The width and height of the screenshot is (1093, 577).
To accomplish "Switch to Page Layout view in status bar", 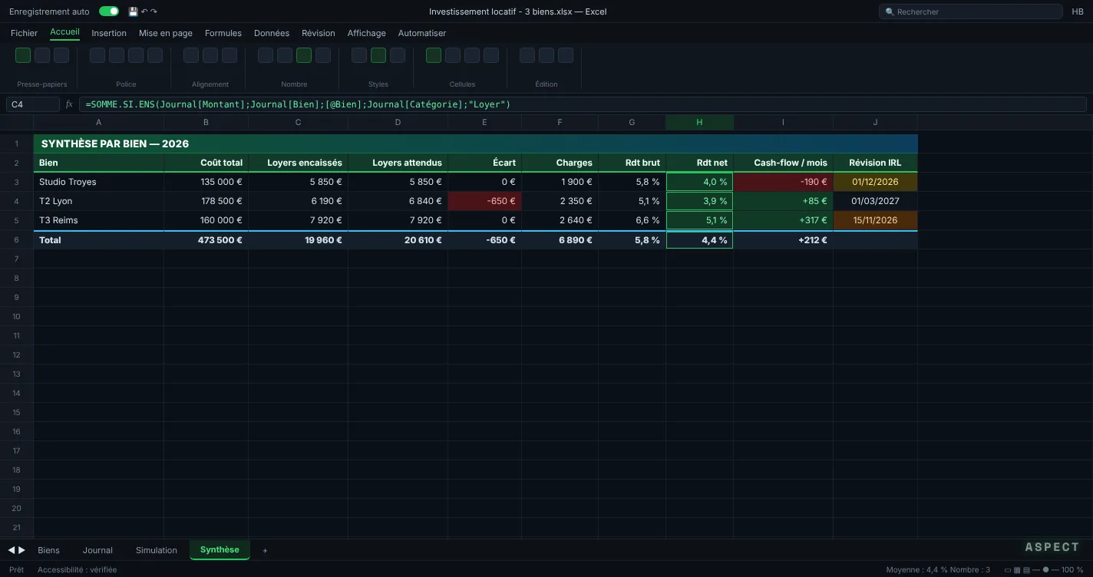I will [x=1017, y=570].
